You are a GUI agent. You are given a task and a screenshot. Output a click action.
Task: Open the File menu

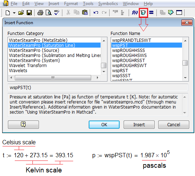click(x=14, y=4)
